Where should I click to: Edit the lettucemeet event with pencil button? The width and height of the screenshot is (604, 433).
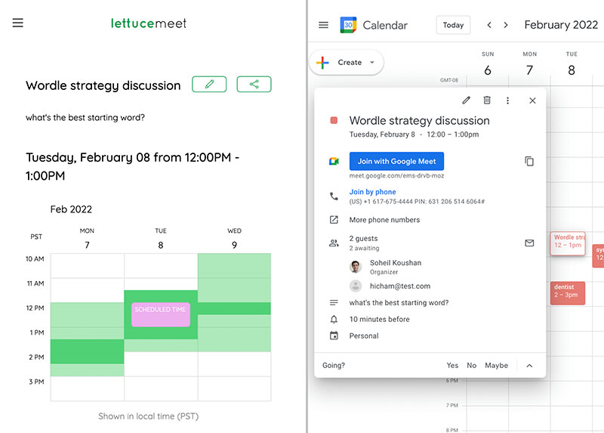209,84
